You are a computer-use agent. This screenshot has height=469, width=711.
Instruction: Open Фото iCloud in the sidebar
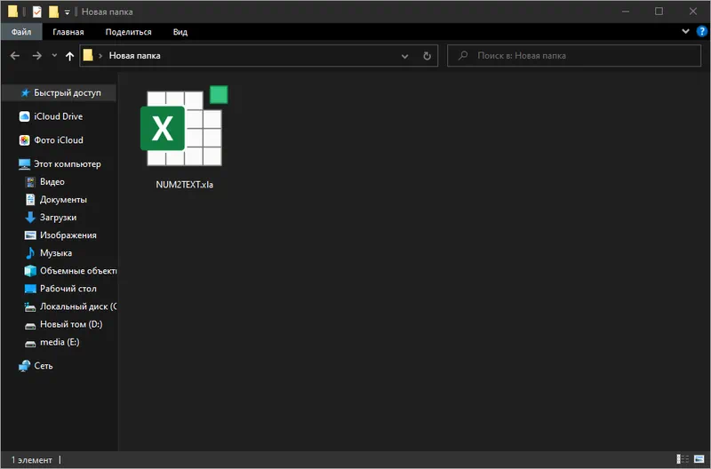point(60,140)
